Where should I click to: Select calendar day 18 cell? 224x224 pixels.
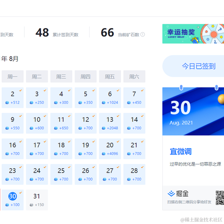click(x=61, y=149)
